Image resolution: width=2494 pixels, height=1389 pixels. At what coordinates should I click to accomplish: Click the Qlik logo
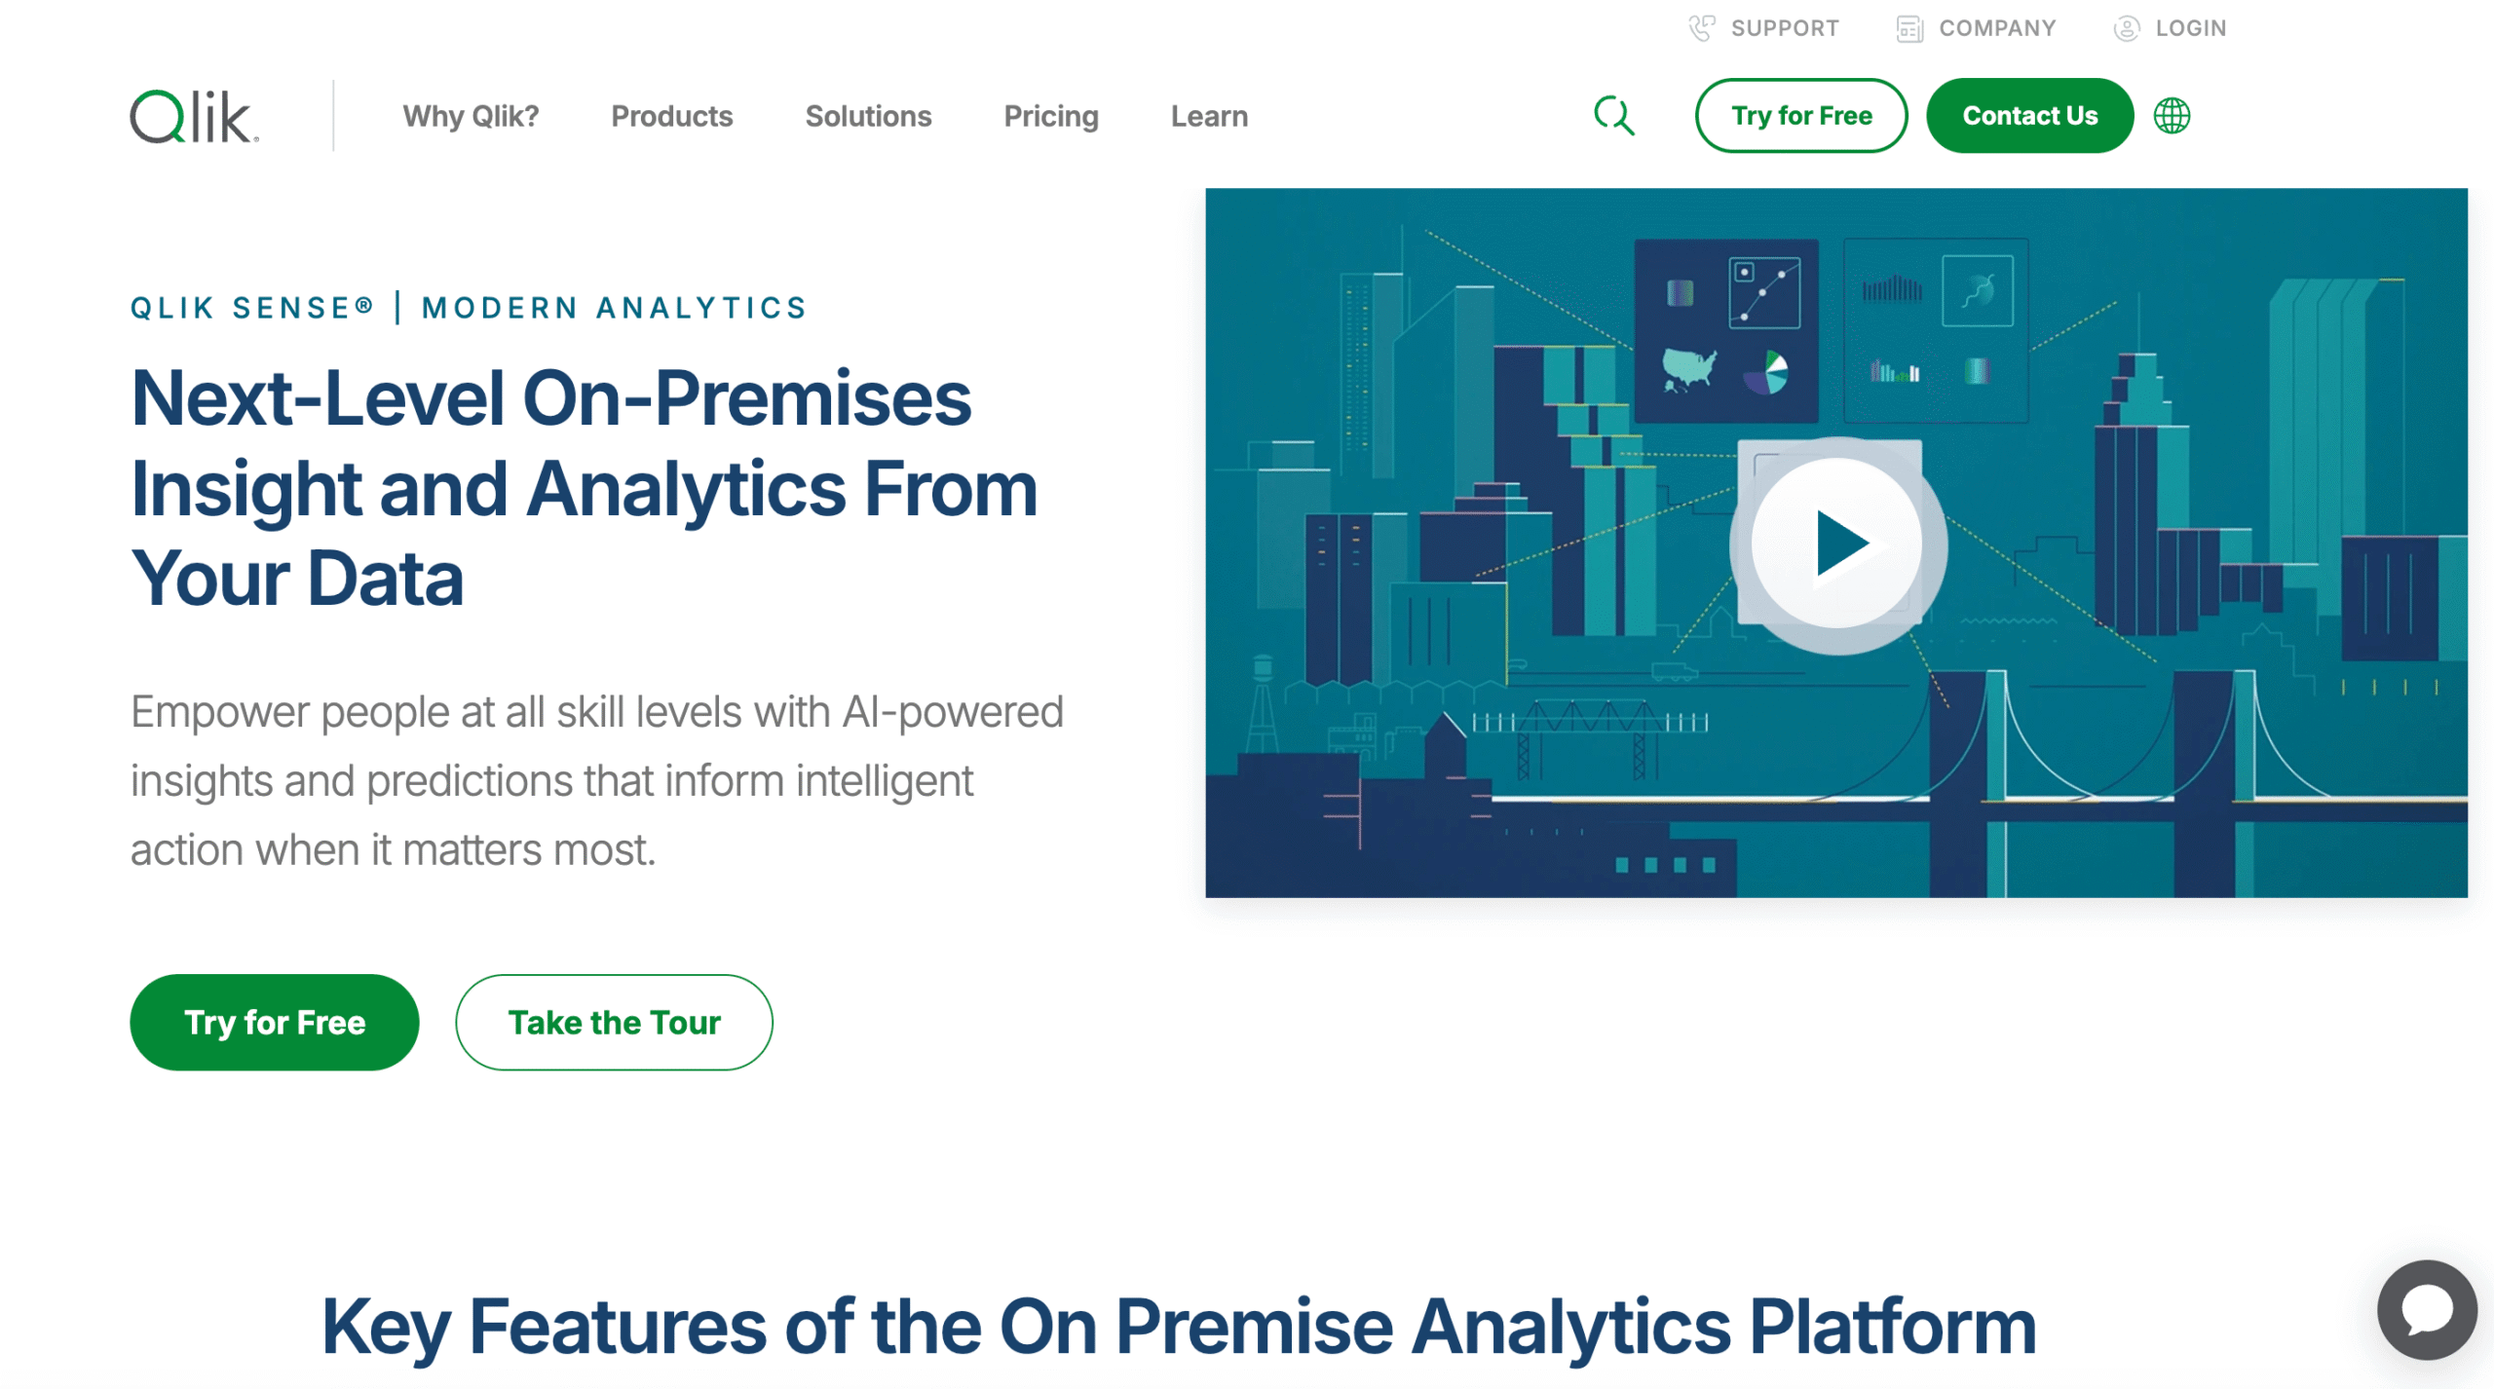pyautogui.click(x=191, y=115)
